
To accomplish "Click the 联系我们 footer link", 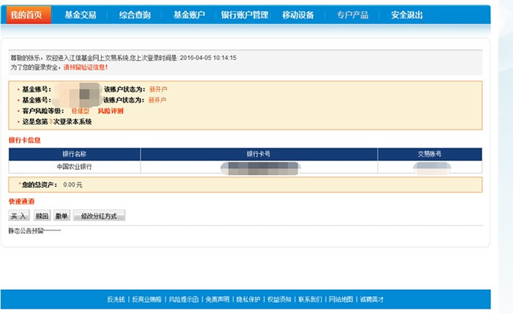I will click(x=310, y=299).
